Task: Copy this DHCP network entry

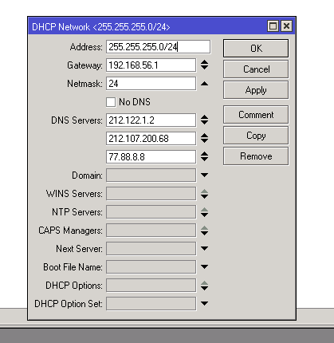Action: tap(256, 136)
